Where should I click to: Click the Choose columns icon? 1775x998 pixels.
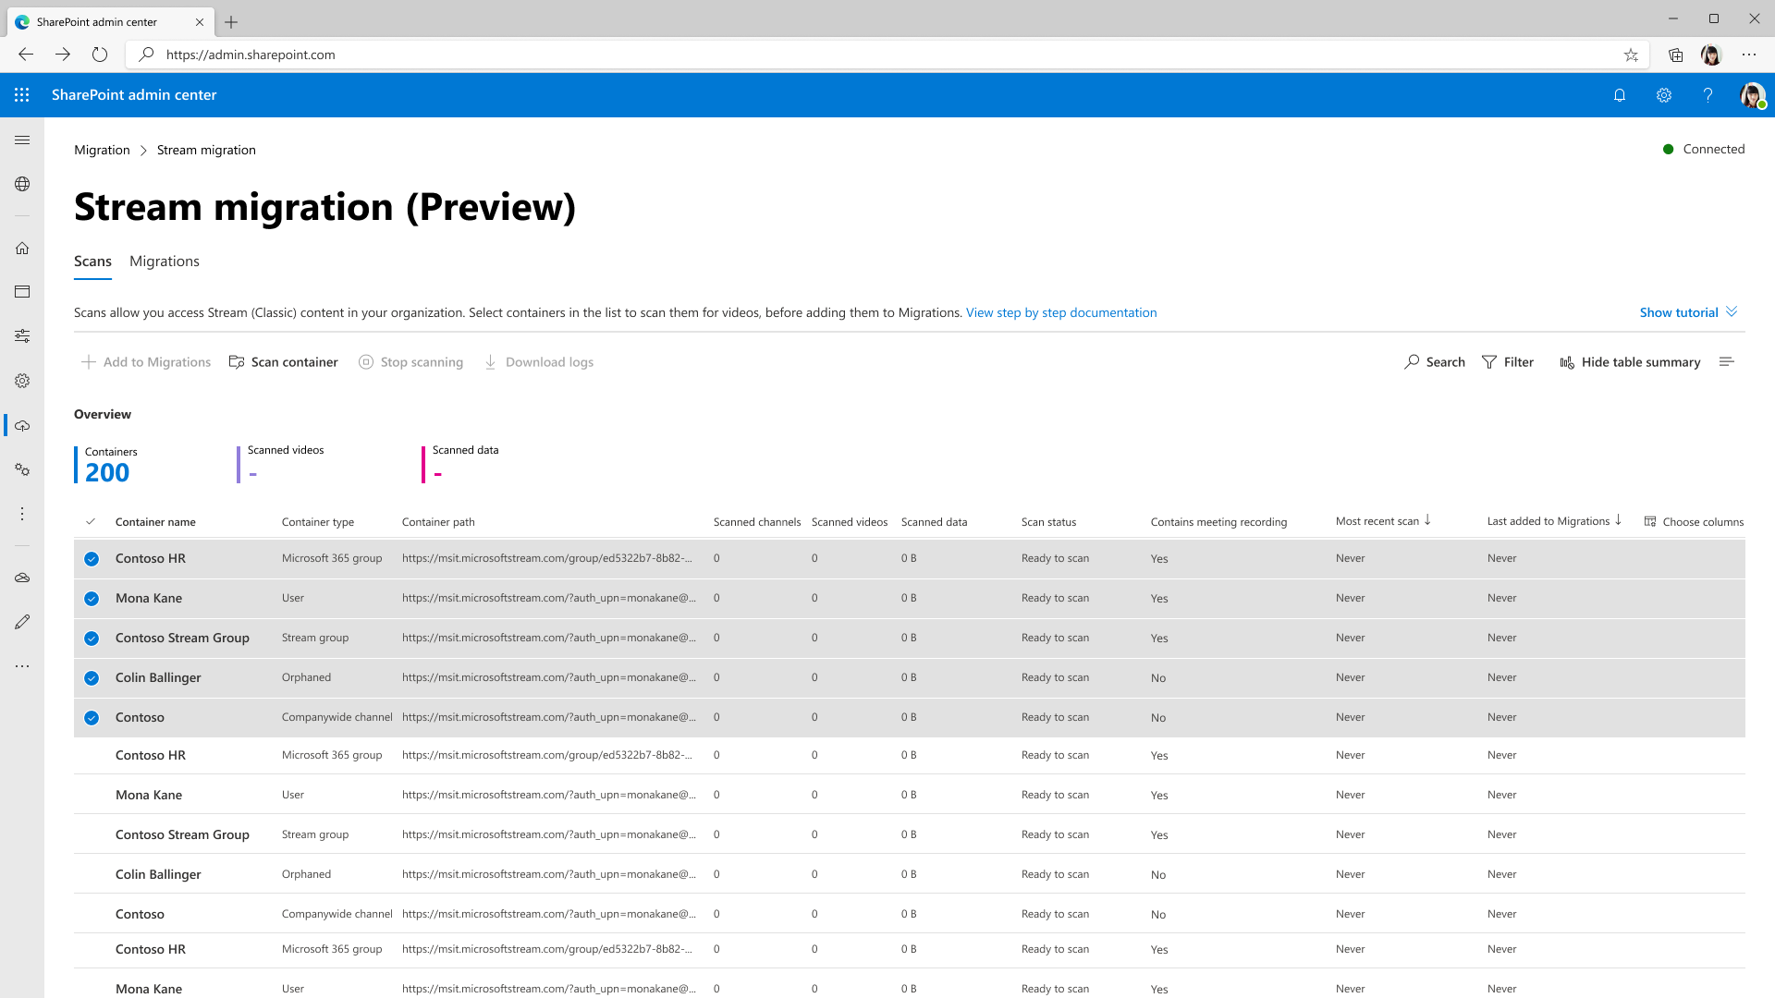pyautogui.click(x=1650, y=520)
